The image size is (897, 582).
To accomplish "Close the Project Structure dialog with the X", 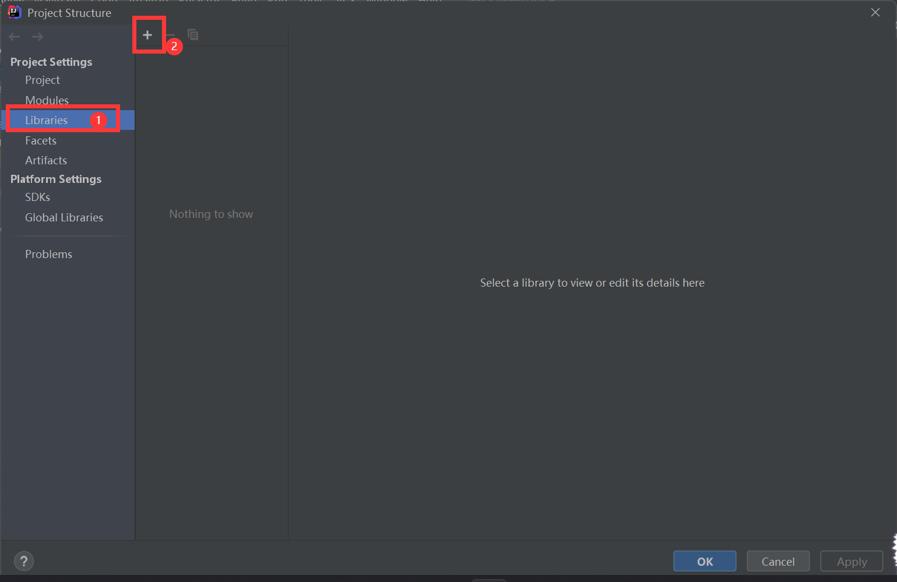I will tap(875, 12).
